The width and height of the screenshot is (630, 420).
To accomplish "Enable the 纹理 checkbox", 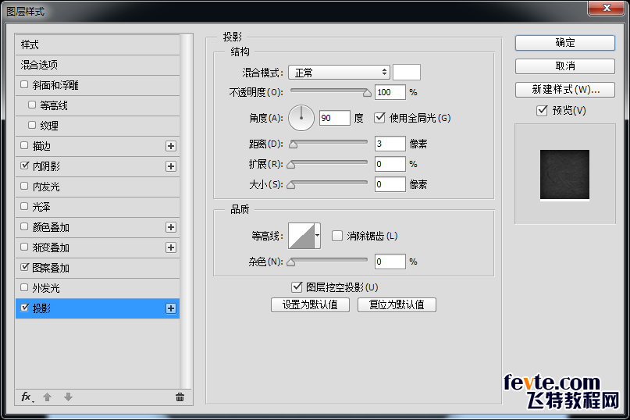I will [32, 125].
